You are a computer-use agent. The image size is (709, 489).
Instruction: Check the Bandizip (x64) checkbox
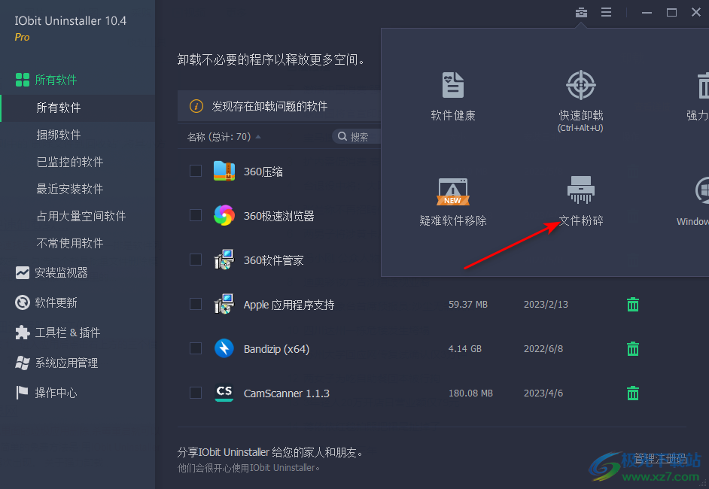pyautogui.click(x=196, y=348)
